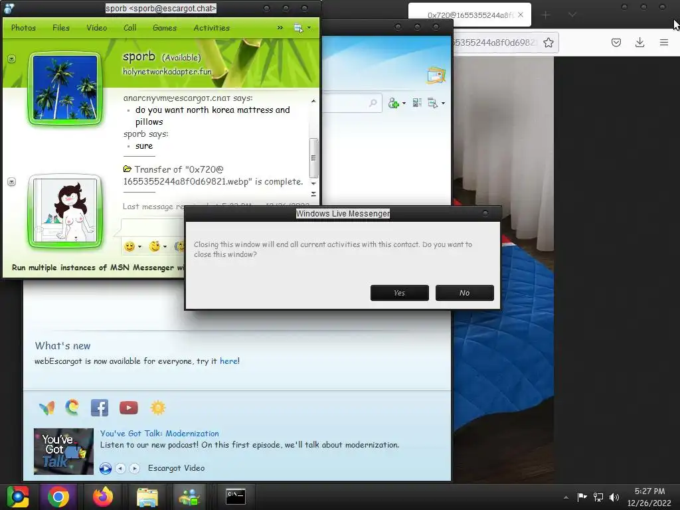Screen dimensions: 680x510
Task: Expand more toolbar options with double chevron
Action: (280, 27)
